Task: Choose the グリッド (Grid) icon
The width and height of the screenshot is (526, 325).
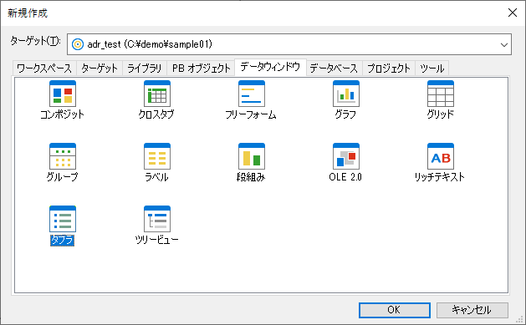Action: coord(441,94)
